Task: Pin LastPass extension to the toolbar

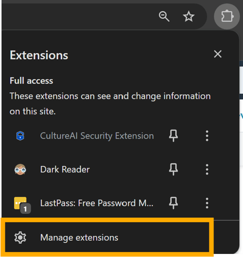Action: click(173, 203)
